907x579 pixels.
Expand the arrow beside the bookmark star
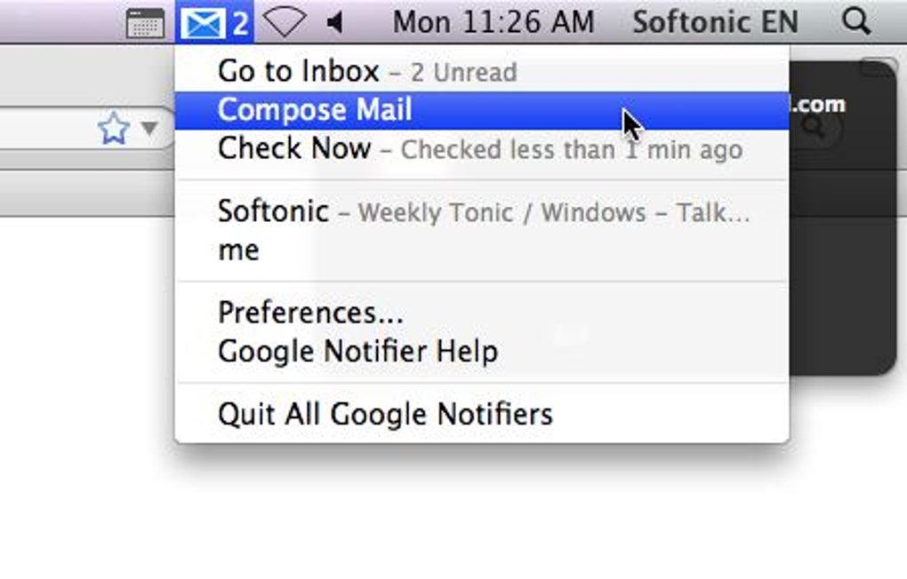[149, 130]
